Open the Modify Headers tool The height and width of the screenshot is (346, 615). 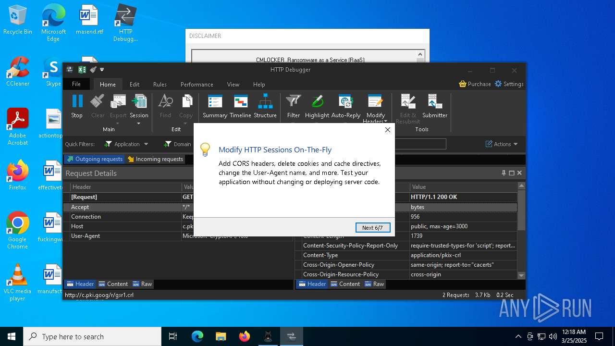coord(375,108)
